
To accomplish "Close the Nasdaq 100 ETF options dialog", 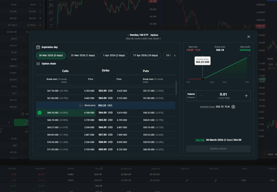I will [248, 37].
